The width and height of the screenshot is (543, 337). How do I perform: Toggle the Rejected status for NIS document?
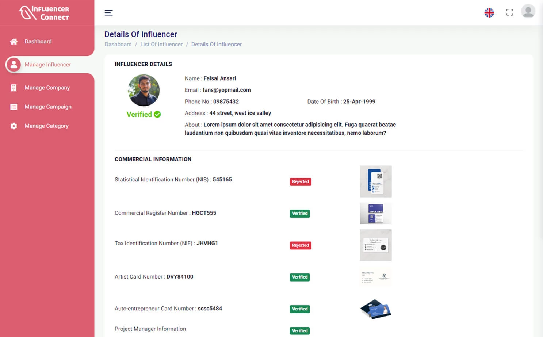click(300, 181)
